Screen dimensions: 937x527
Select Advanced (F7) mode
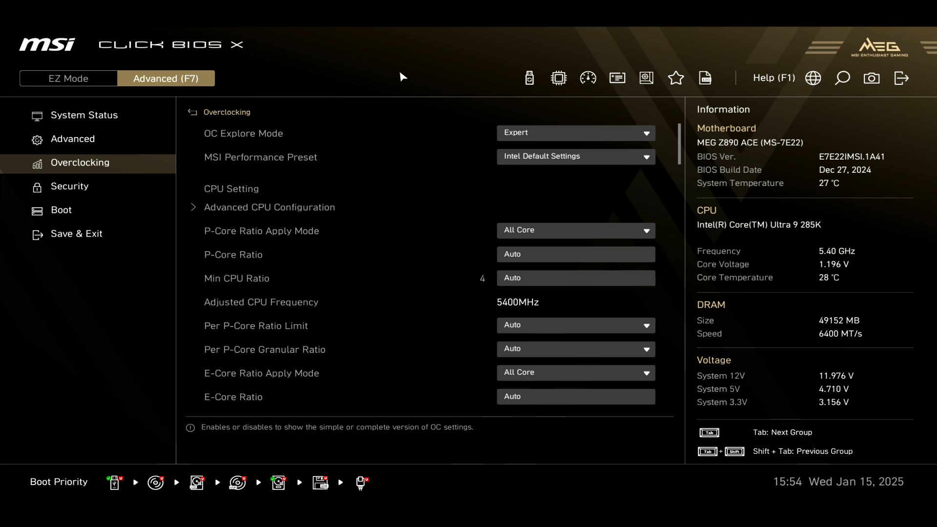tap(166, 79)
